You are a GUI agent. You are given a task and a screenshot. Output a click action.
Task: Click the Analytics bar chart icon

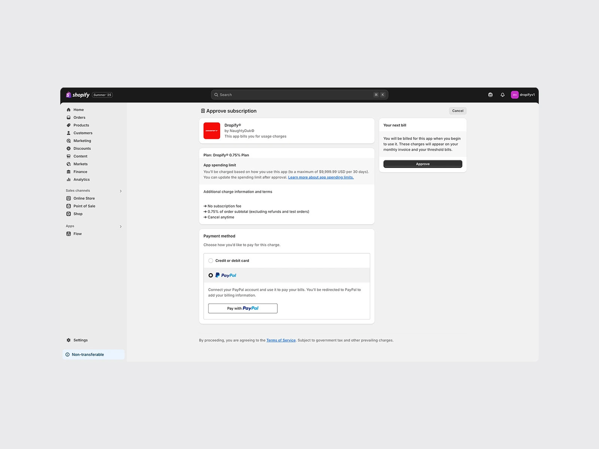click(69, 180)
